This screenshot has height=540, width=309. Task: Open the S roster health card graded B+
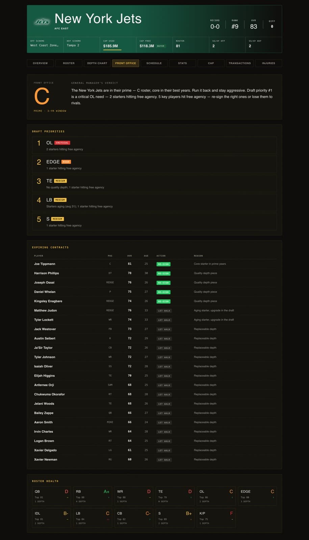(x=175, y=518)
